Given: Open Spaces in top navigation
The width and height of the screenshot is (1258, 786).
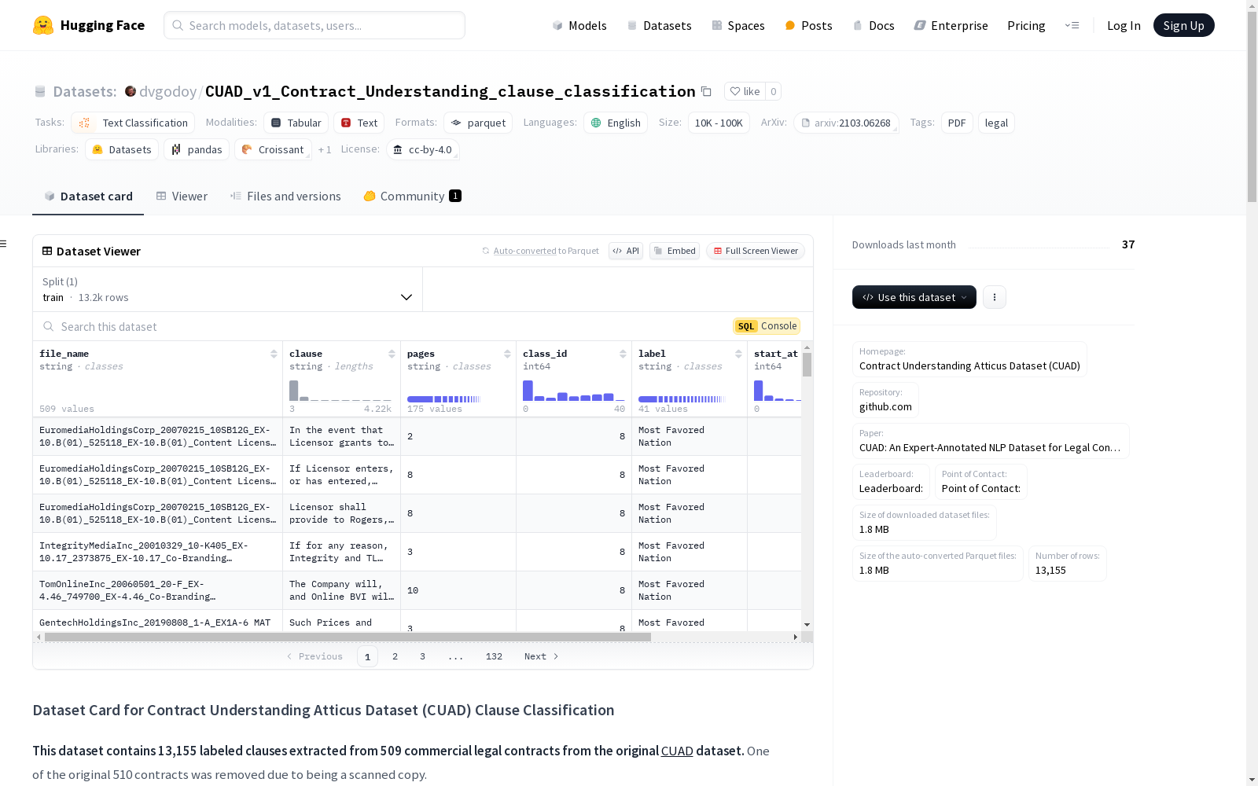Looking at the screenshot, I should (x=738, y=25).
